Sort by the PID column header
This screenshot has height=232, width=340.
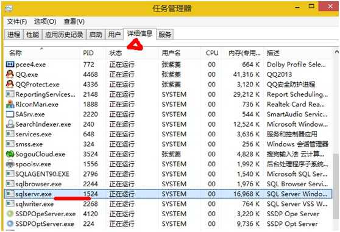[x=93, y=52]
